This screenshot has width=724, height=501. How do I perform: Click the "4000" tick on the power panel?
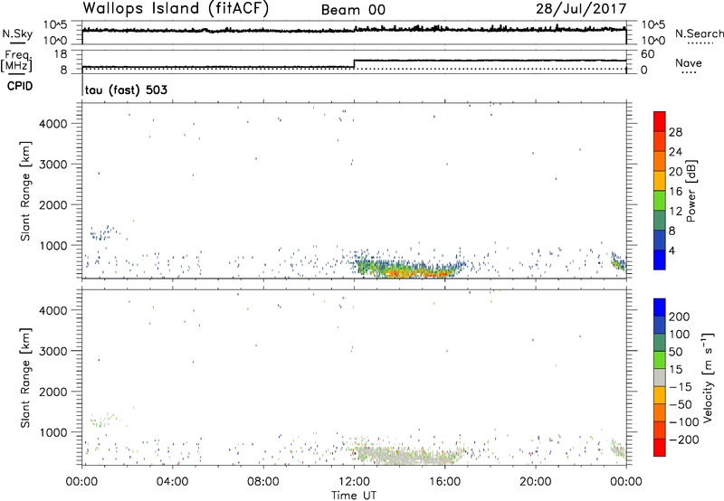[x=53, y=124]
